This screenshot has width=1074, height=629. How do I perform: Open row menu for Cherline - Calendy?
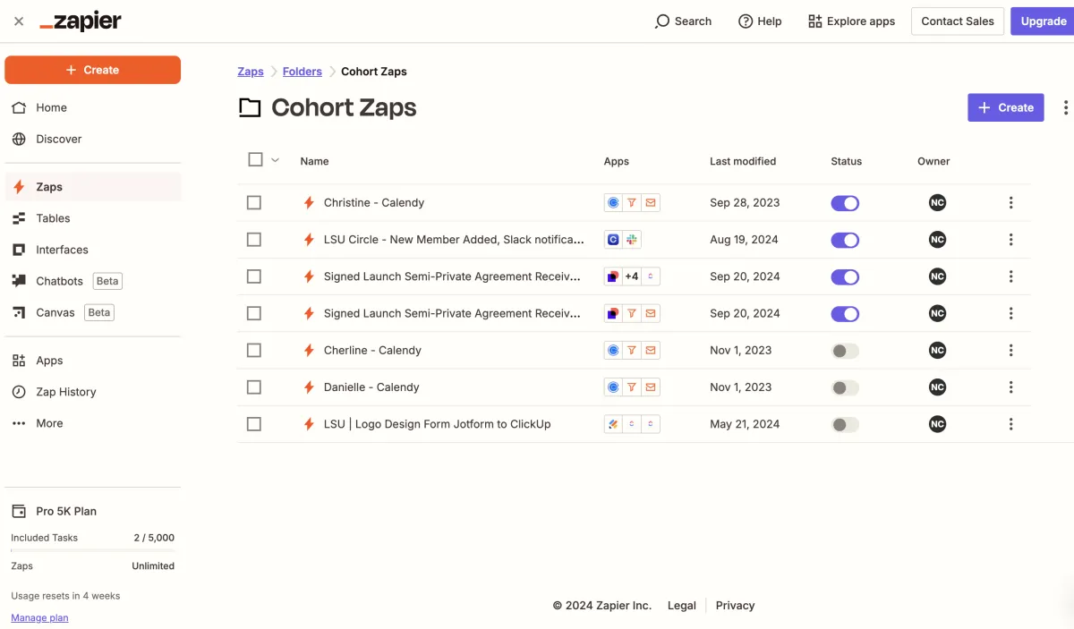click(x=1010, y=351)
